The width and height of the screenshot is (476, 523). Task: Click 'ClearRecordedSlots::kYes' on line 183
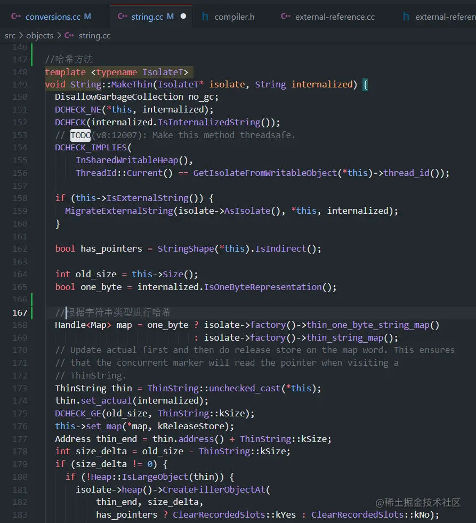(x=234, y=514)
